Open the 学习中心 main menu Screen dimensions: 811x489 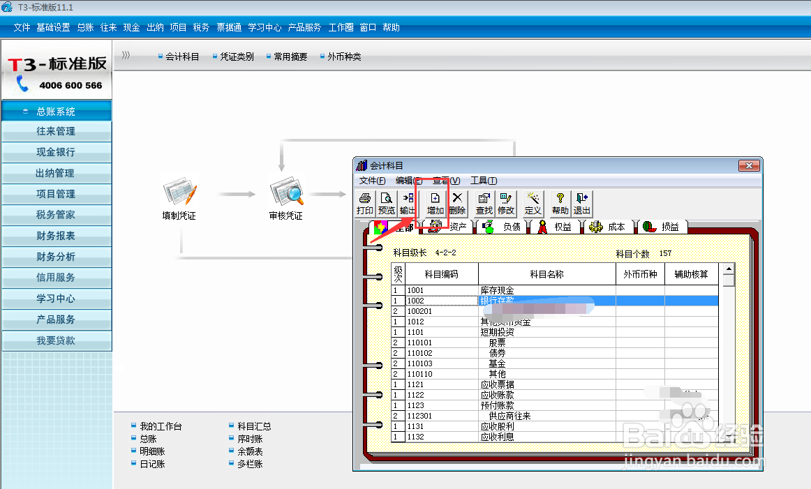point(265,27)
